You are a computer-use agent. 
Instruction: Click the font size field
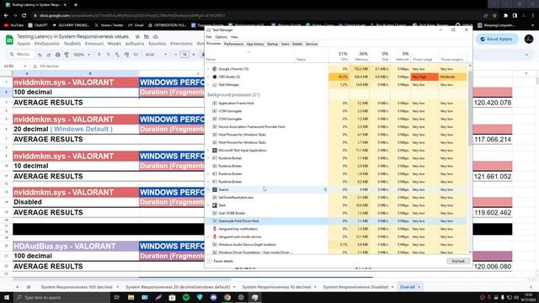184,55
